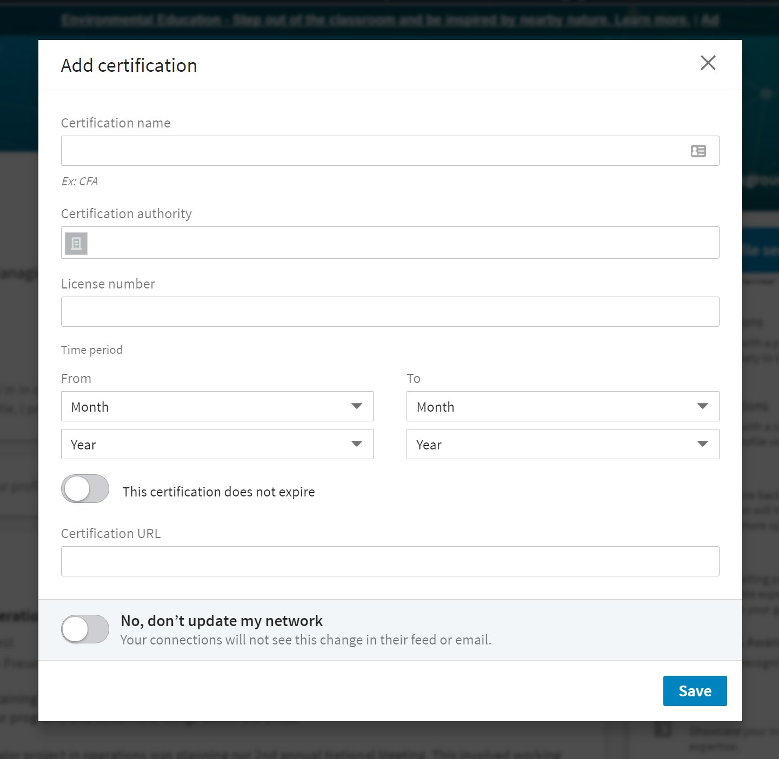Open the From Month dropdown
This screenshot has width=779, height=759.
217,406
